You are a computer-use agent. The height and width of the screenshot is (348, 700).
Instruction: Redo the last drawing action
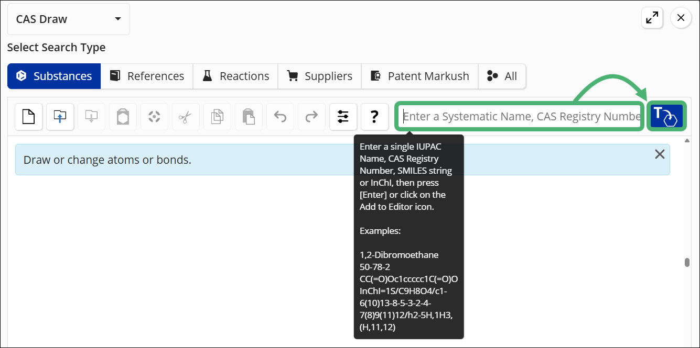coord(311,116)
